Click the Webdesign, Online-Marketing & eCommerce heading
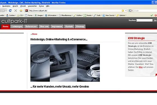 [x=59, y=39]
